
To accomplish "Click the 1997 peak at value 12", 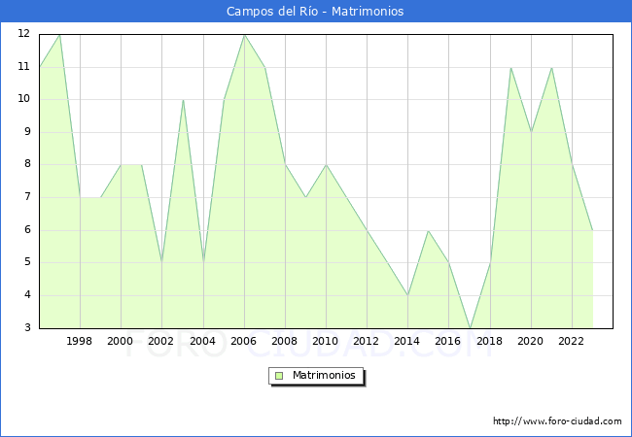I will [59, 35].
